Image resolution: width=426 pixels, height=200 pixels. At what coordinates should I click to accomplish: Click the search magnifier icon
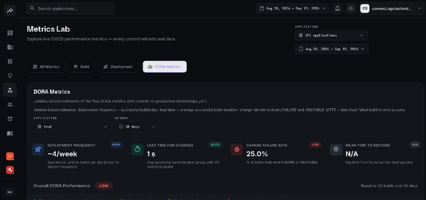point(32,8)
